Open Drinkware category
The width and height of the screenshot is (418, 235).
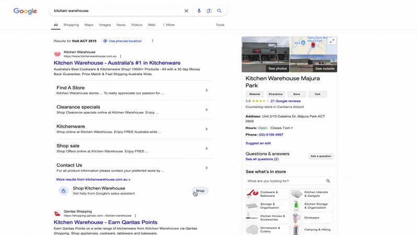pyautogui.click(x=311, y=218)
